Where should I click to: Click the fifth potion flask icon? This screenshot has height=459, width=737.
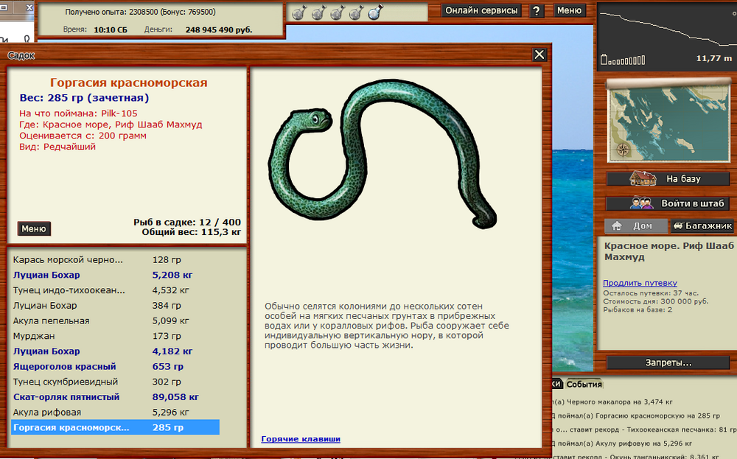(x=374, y=13)
